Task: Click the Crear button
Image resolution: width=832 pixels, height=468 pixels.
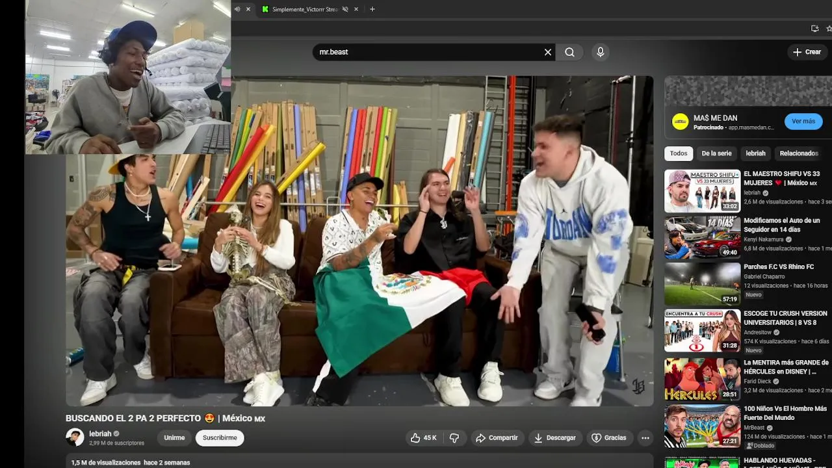Action: click(807, 52)
